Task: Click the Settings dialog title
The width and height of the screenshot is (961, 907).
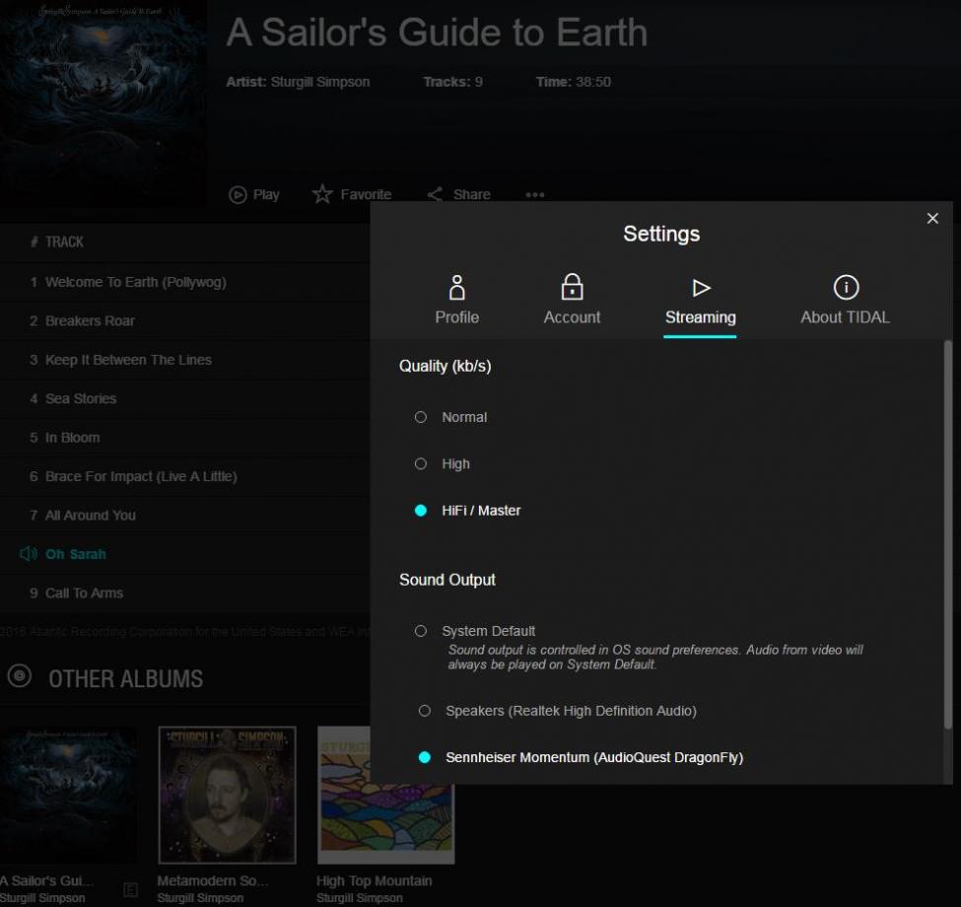Action: pyautogui.click(x=661, y=234)
